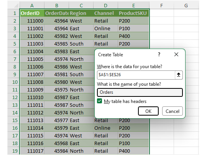Viewport: 207px width, 155px height.
Task: Click cell containing 111003
Action: [32, 44]
